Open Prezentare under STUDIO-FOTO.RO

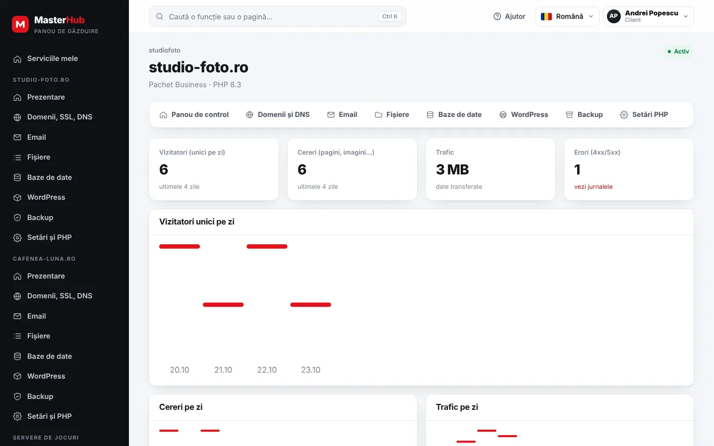[64, 97]
